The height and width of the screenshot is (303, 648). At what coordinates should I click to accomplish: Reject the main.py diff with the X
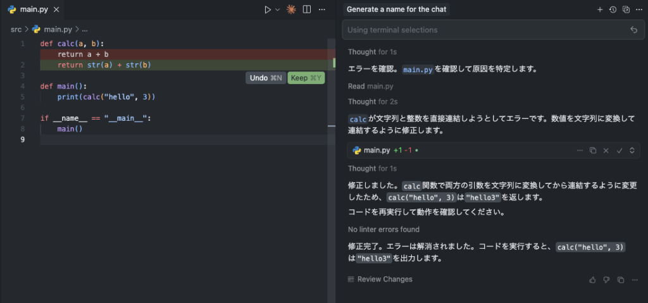(606, 151)
